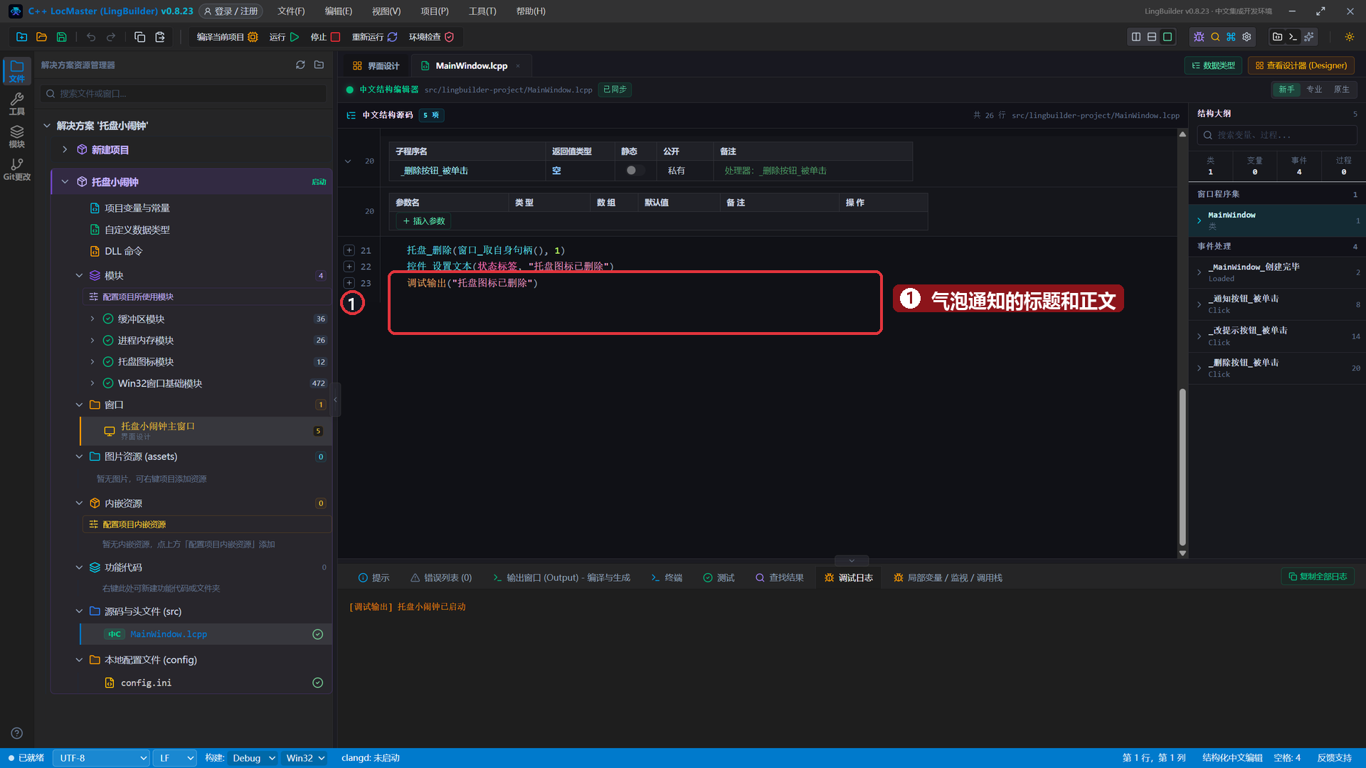This screenshot has height=768, width=1366.
Task: Switch editor mode to 专业
Action: (x=1314, y=90)
